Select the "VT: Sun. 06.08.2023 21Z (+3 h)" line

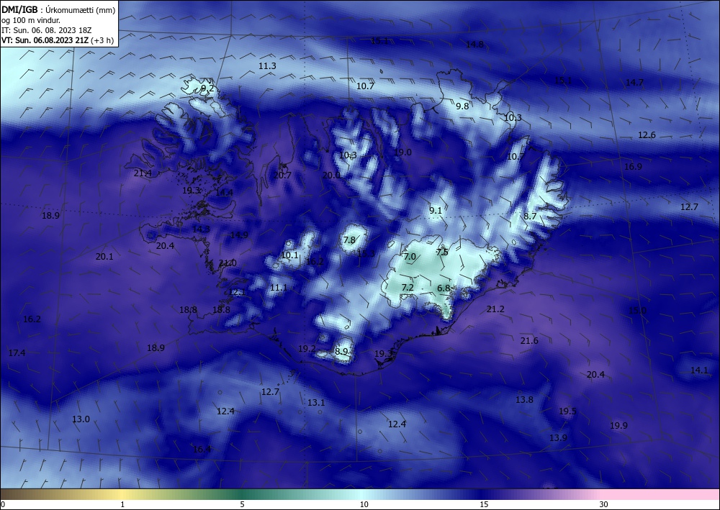(x=58, y=40)
